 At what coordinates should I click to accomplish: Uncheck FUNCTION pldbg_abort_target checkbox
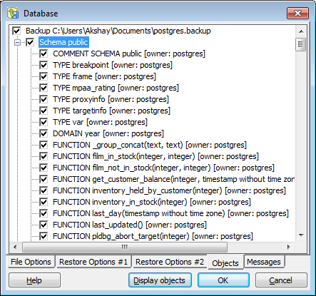tap(44, 236)
